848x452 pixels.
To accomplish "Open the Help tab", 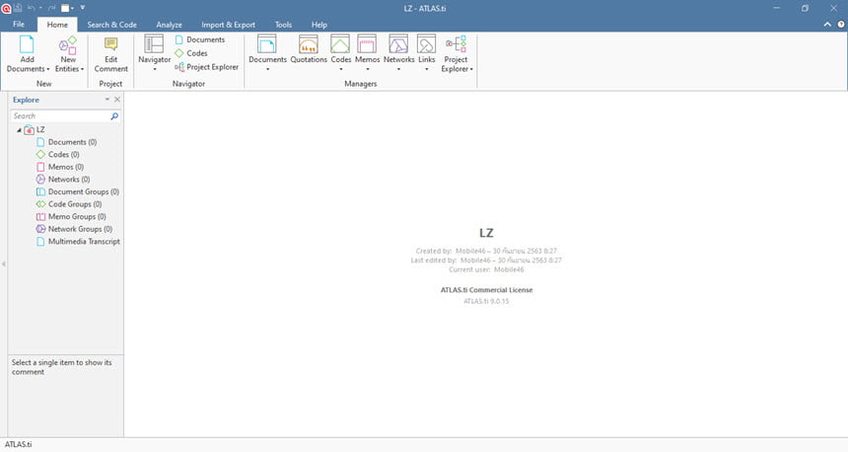I will tap(319, 25).
